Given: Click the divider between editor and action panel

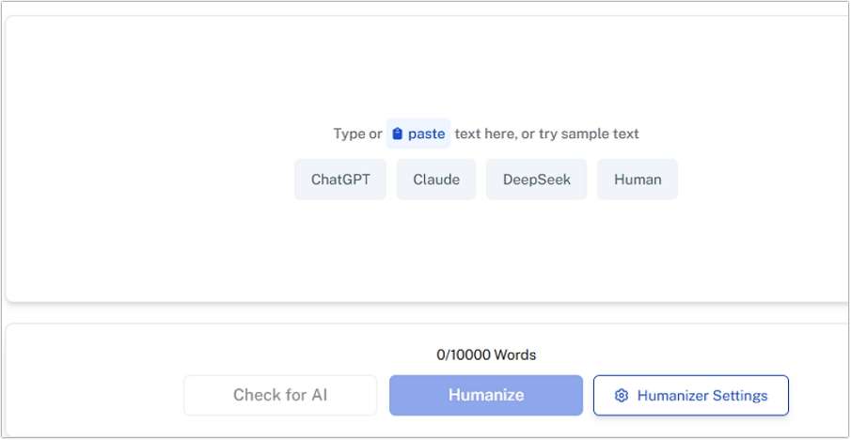Looking at the screenshot, I should [423, 313].
